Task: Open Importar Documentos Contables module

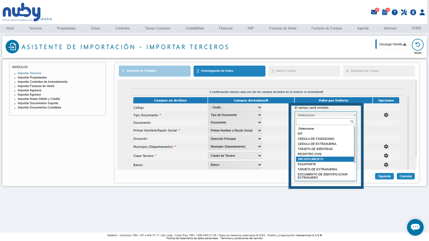Action: [39, 107]
